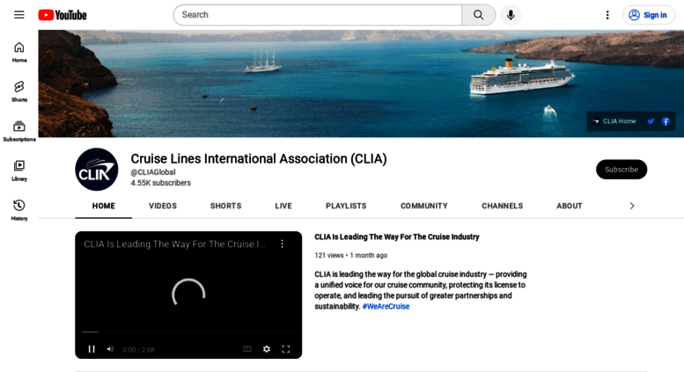Open Shorts in the sidebar

tap(19, 91)
